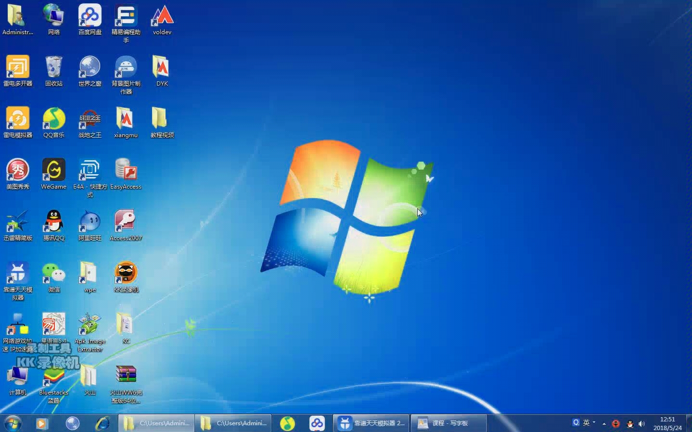
Task: Select the 百度网盘 desktop shortcut
Action: (90, 20)
